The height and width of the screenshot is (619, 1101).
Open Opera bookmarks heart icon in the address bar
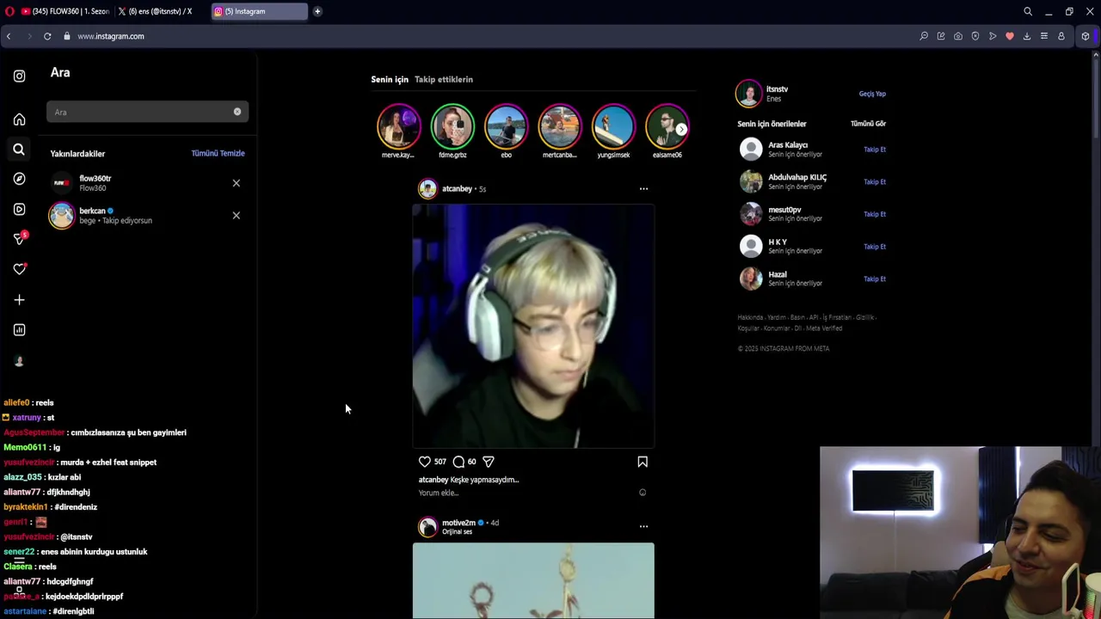[1010, 36]
